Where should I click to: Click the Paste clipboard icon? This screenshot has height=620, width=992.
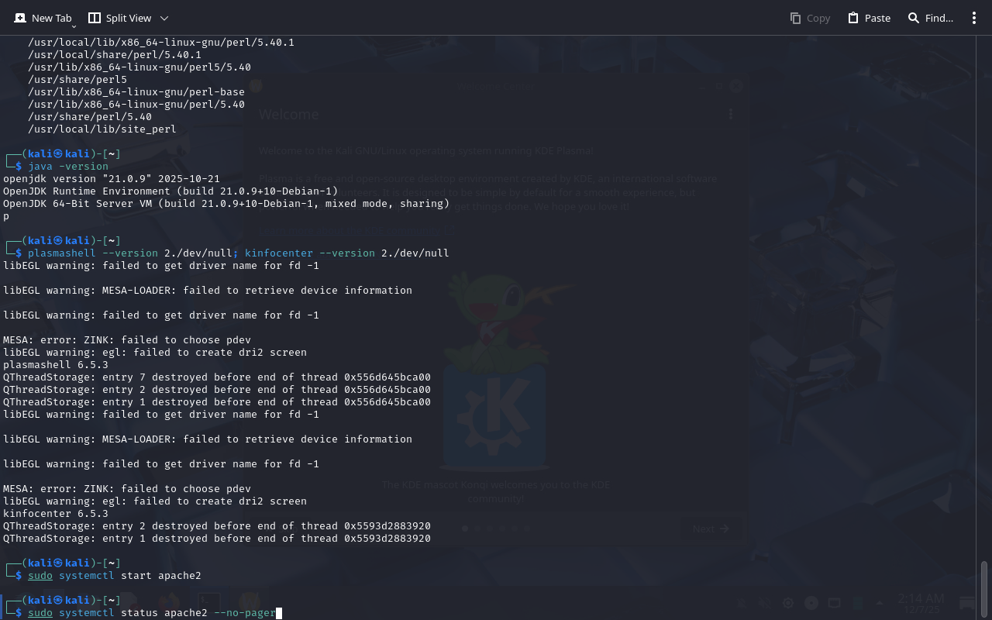point(853,18)
